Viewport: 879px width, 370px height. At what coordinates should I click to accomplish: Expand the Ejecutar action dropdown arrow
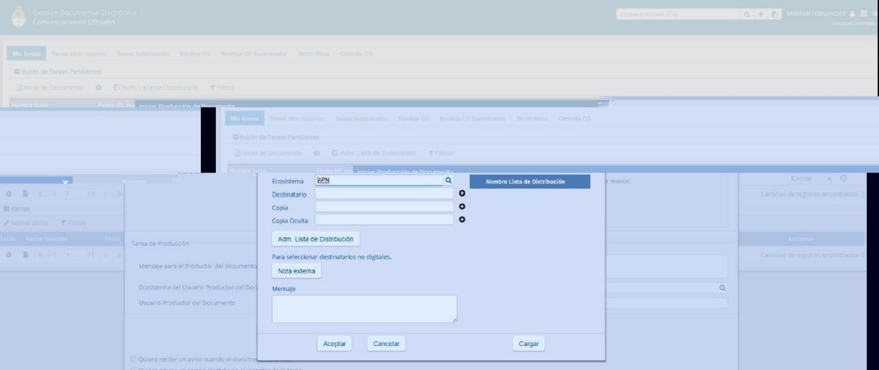829,179
